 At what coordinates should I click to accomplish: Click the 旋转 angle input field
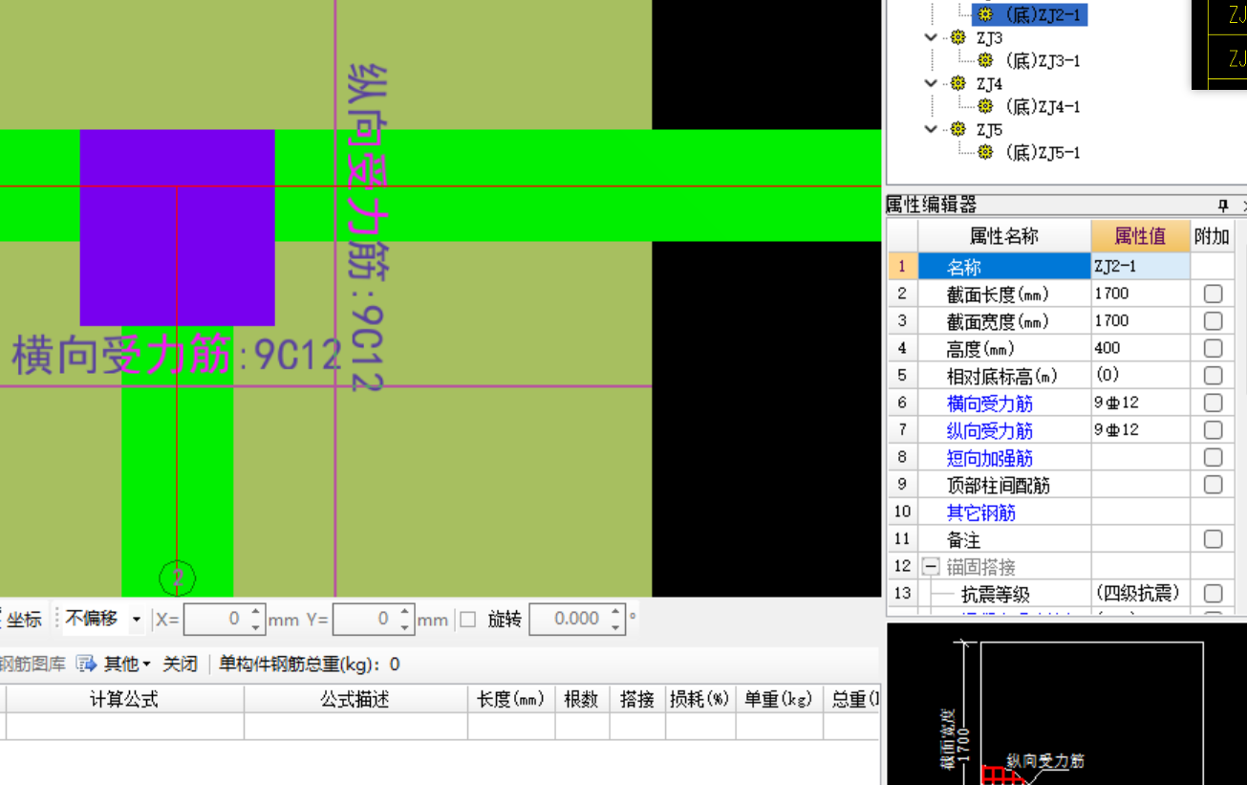[x=569, y=620]
